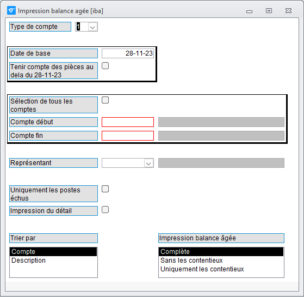304x297 pixels.
Task: Click the Type de compte value box
Action: [x=82, y=27]
